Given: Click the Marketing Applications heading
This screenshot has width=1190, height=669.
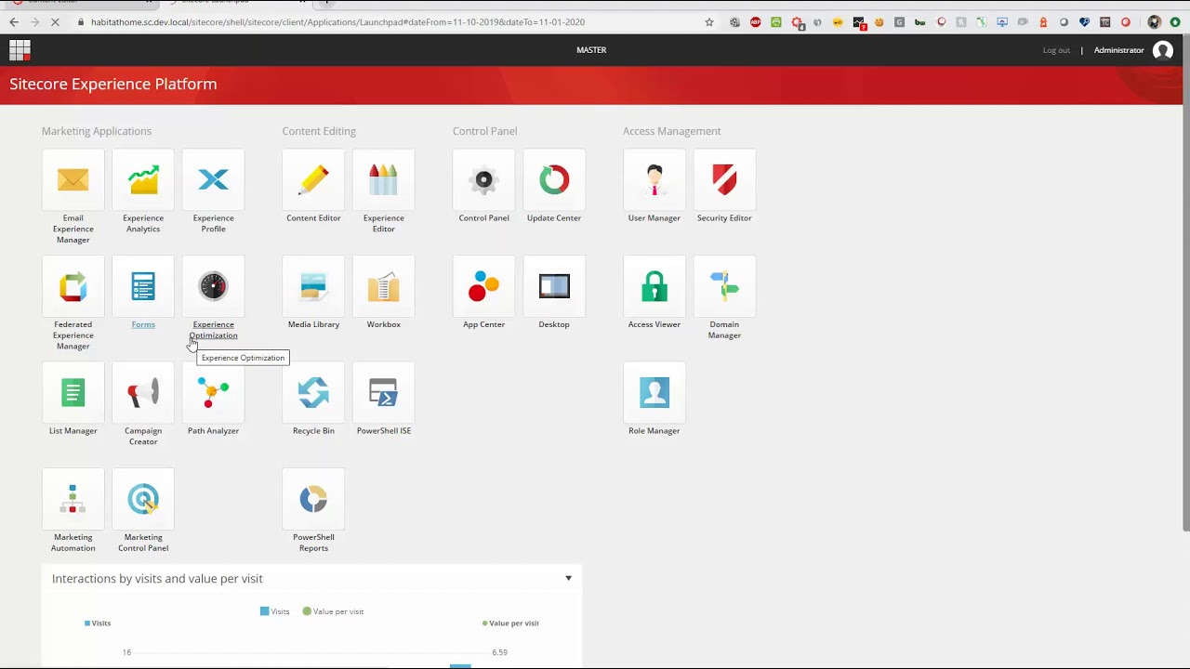Looking at the screenshot, I should tap(97, 131).
